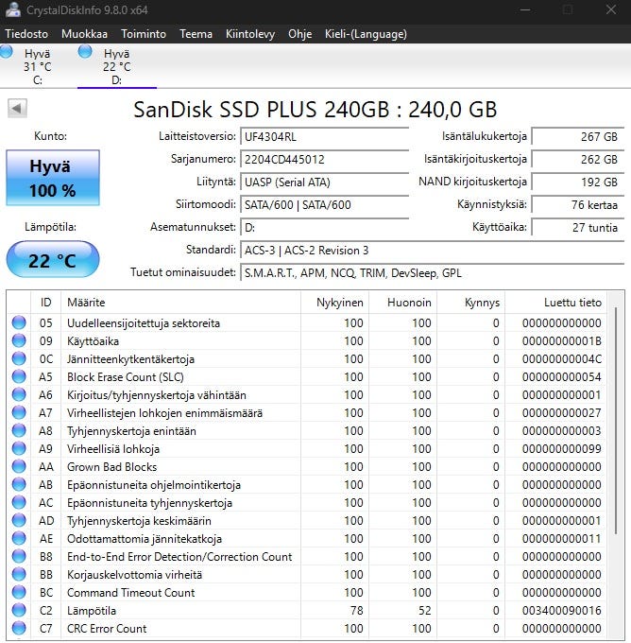
Task: Open the Teema menu
Action: [196, 33]
